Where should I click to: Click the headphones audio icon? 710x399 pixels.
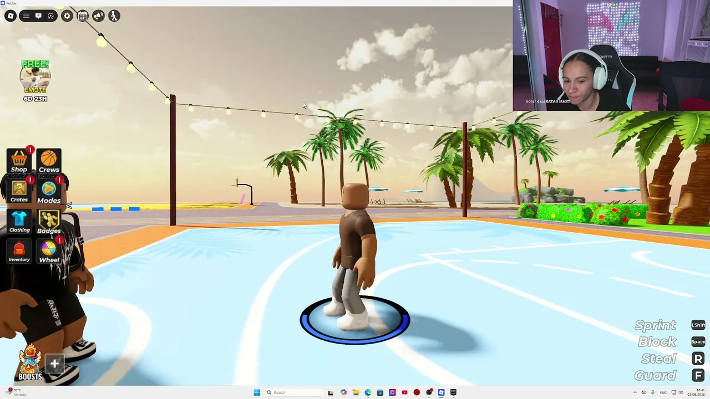(50, 16)
